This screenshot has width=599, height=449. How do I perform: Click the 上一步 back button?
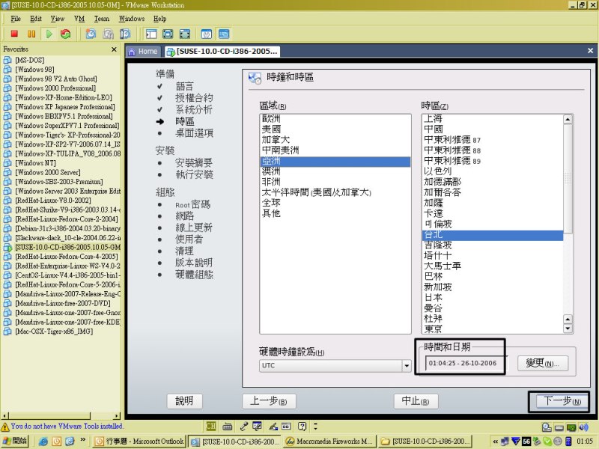tap(269, 401)
